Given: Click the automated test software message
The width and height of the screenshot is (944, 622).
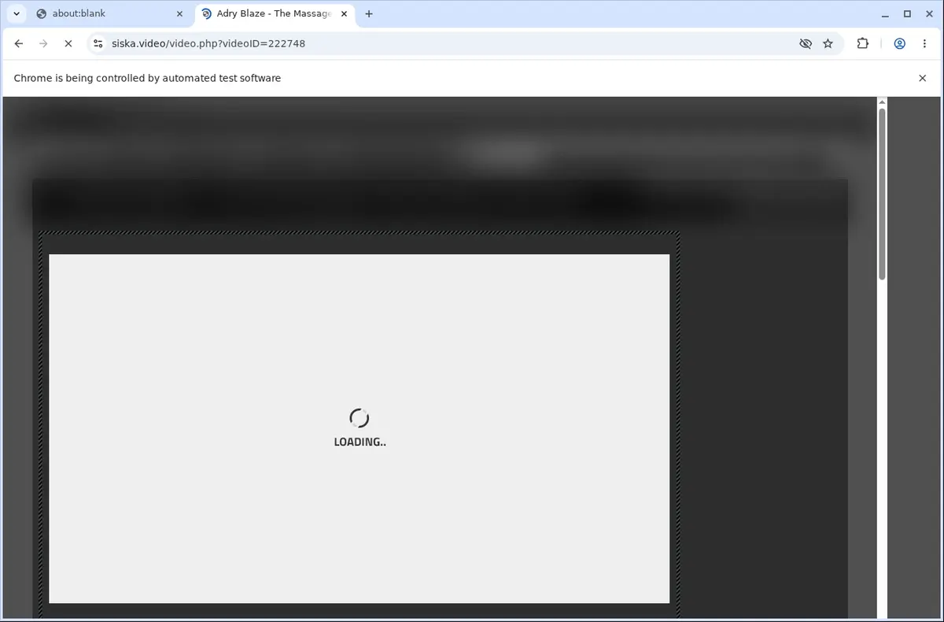Looking at the screenshot, I should coord(147,78).
